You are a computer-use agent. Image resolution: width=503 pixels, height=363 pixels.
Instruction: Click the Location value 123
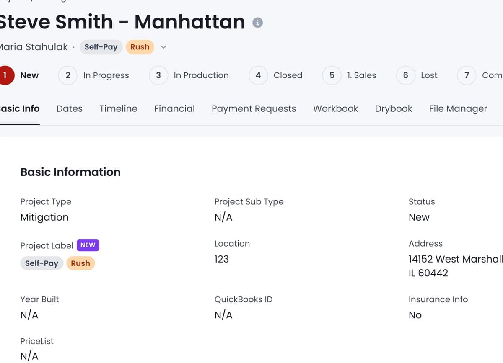(222, 259)
